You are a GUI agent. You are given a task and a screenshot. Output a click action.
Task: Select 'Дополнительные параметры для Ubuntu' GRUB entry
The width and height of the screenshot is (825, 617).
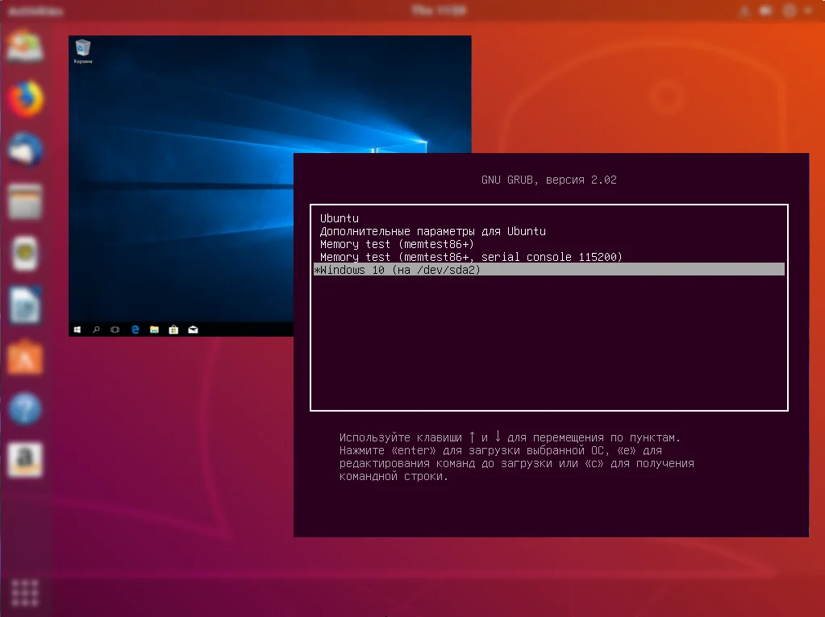[x=548, y=231]
